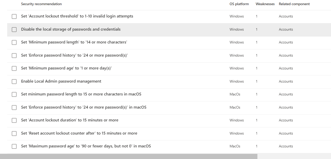Select checkbox for 'Disable the local storage of passwords'
The width and height of the screenshot is (331, 159).
[14, 29]
